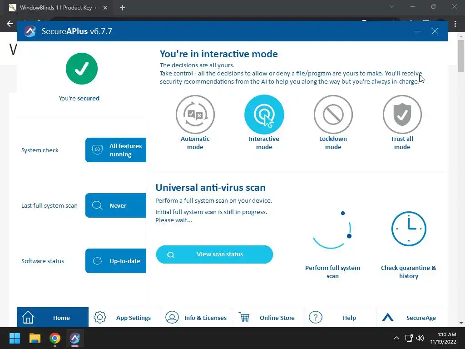Select Interactive mode icon
Image resolution: width=465 pixels, height=349 pixels.
[264, 115]
